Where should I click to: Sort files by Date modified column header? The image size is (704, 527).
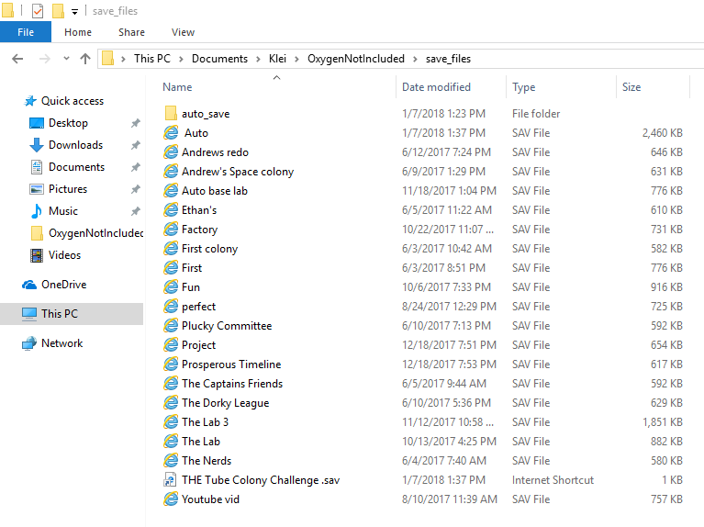(437, 87)
